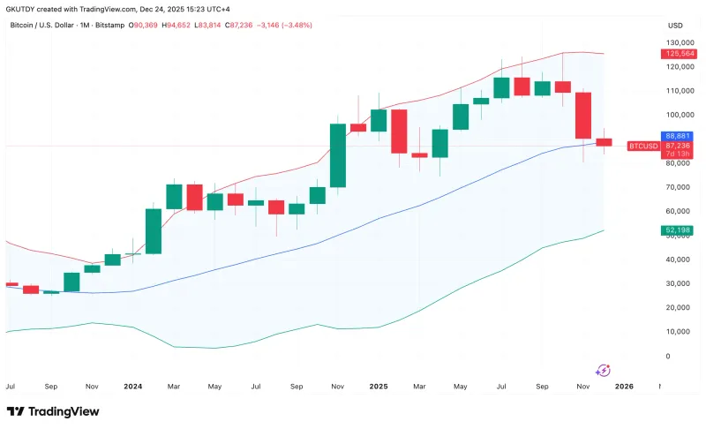Click the green 52,198 lower band tag
Image resolution: width=706 pixels, height=429 pixels.
click(x=677, y=230)
